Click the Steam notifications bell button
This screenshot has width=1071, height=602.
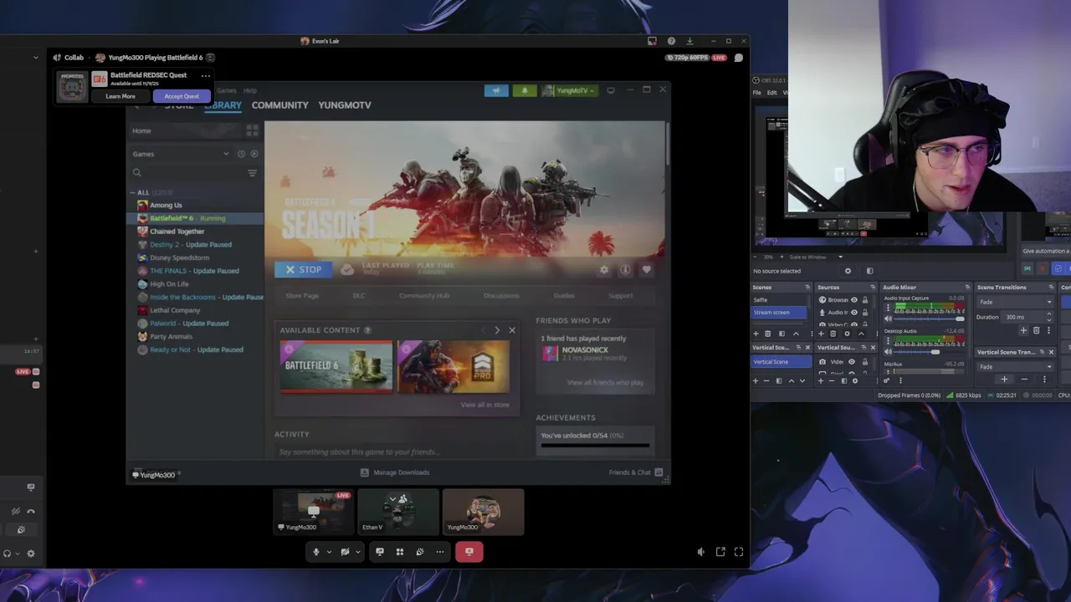[525, 90]
